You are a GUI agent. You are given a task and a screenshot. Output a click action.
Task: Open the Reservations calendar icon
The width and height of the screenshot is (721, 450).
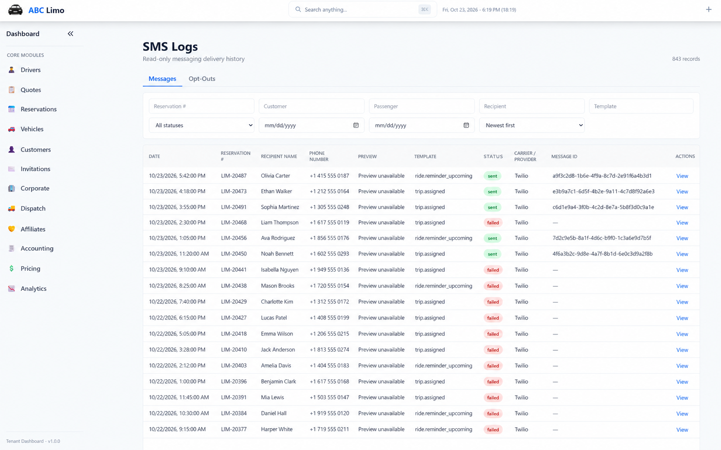pyautogui.click(x=11, y=109)
